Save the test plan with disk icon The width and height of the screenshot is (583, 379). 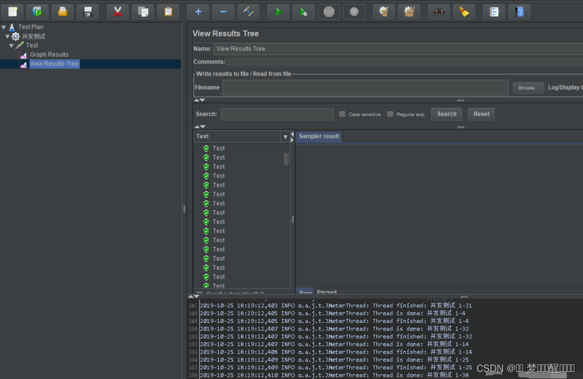(x=88, y=12)
